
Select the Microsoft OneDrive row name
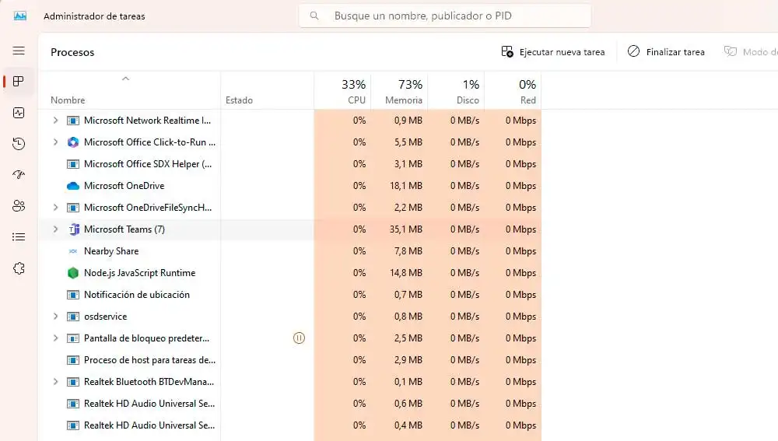[x=124, y=186]
